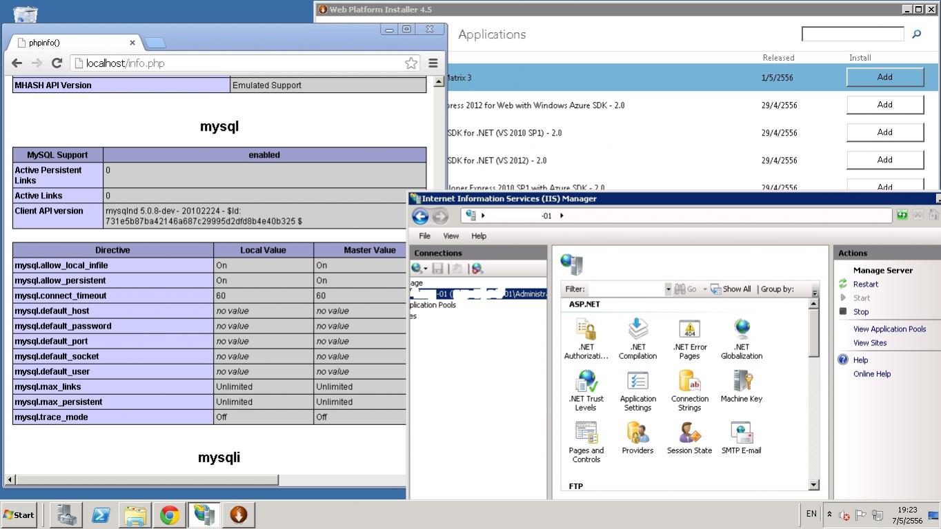
Task: Open Online Help link
Action: coord(871,373)
